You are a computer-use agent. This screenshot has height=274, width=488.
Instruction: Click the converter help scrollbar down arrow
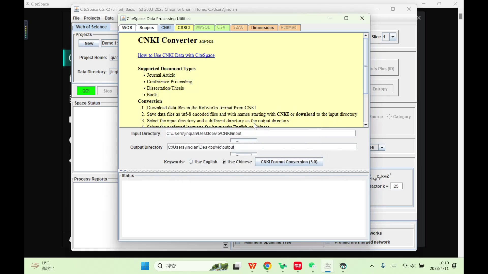click(366, 125)
